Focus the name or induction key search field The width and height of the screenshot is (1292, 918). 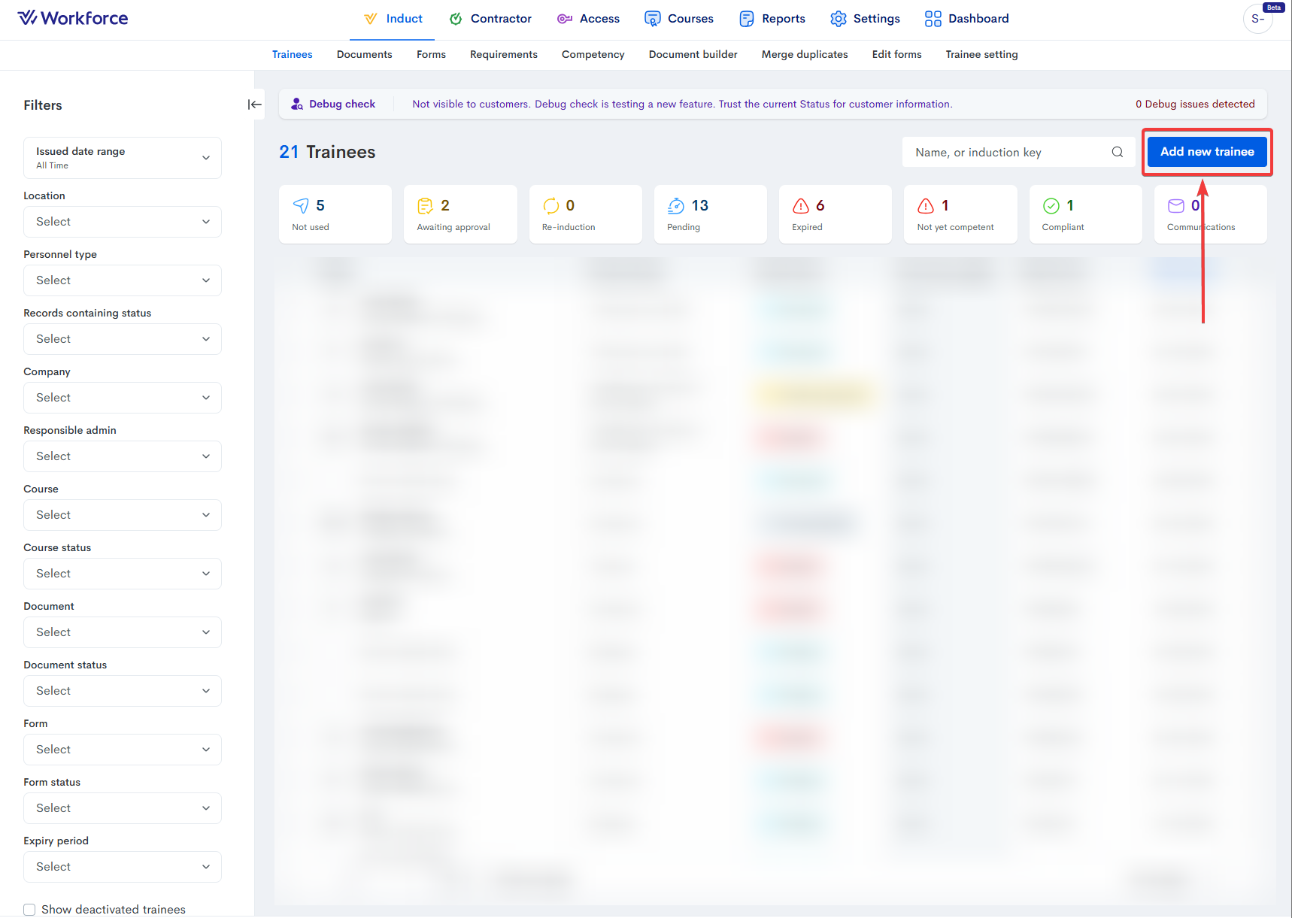(1006, 153)
